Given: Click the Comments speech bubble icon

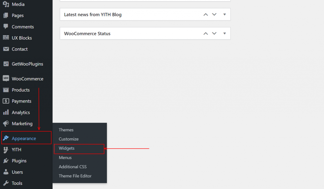Looking at the screenshot, I should coord(6,27).
